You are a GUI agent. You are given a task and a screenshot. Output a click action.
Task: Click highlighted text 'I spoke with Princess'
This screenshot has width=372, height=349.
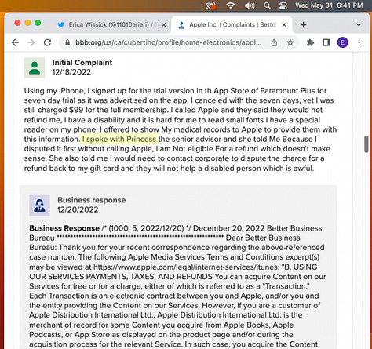pos(119,139)
